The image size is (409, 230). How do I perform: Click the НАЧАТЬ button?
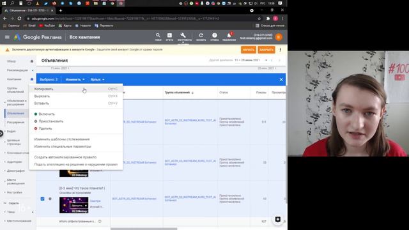(249, 50)
